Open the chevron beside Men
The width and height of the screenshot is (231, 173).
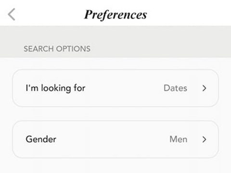pyautogui.click(x=204, y=139)
